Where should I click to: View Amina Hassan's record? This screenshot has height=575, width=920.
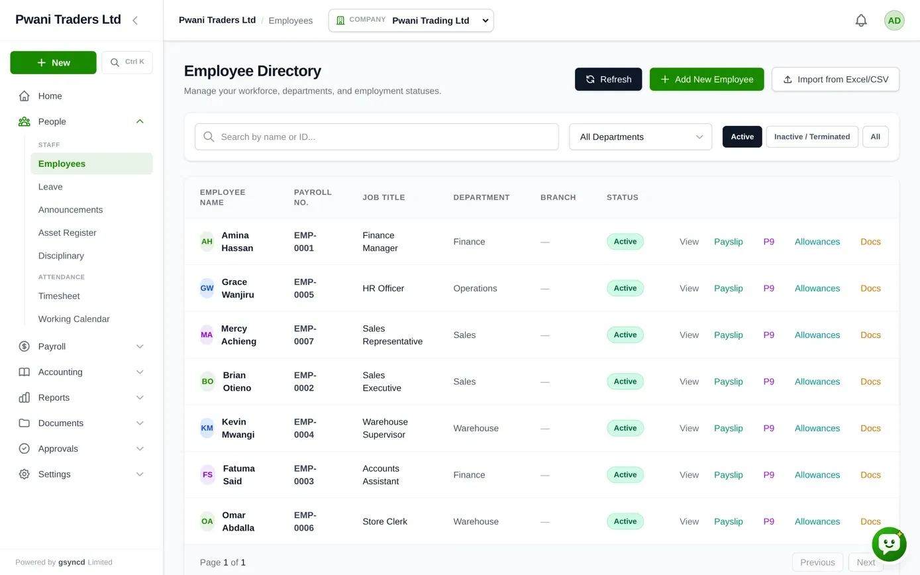[x=689, y=242]
